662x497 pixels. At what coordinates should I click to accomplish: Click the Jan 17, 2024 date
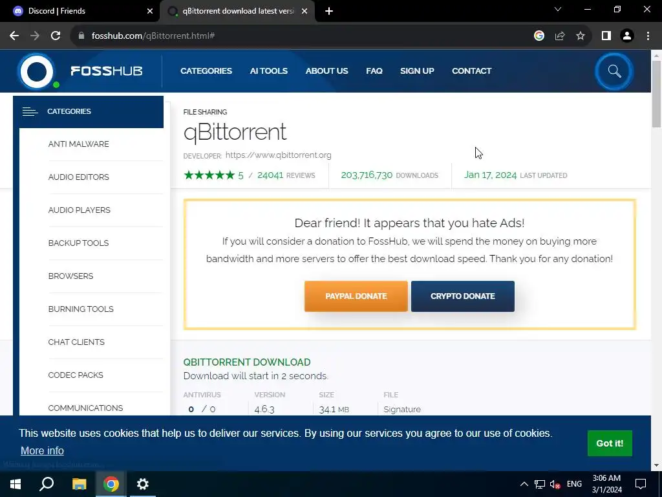(490, 175)
